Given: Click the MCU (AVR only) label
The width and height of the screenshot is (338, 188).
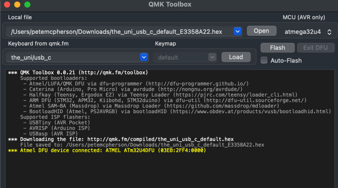Looking at the screenshot, I should point(304,17).
